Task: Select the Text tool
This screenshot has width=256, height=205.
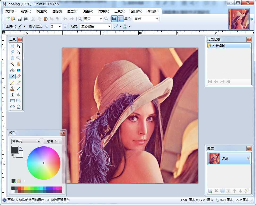Action: coord(12,94)
